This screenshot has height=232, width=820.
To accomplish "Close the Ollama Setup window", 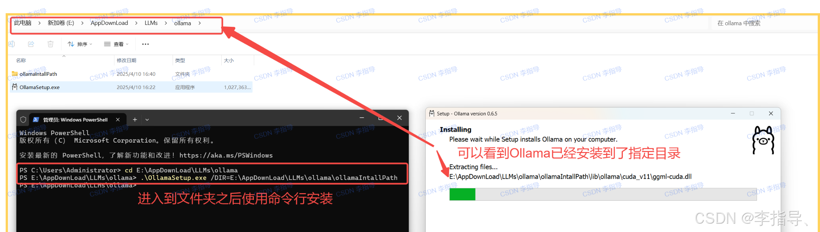I will click(771, 113).
